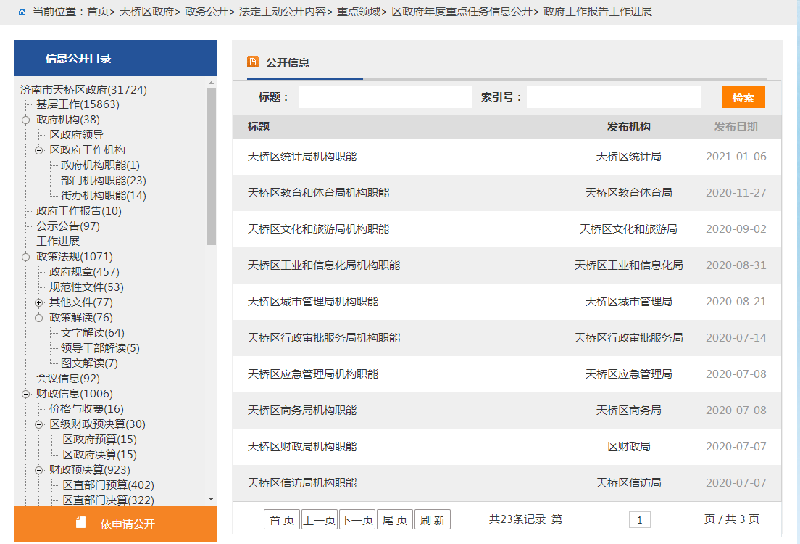Select 规范性文件(53) in the tree
The width and height of the screenshot is (800, 544).
click(86, 287)
